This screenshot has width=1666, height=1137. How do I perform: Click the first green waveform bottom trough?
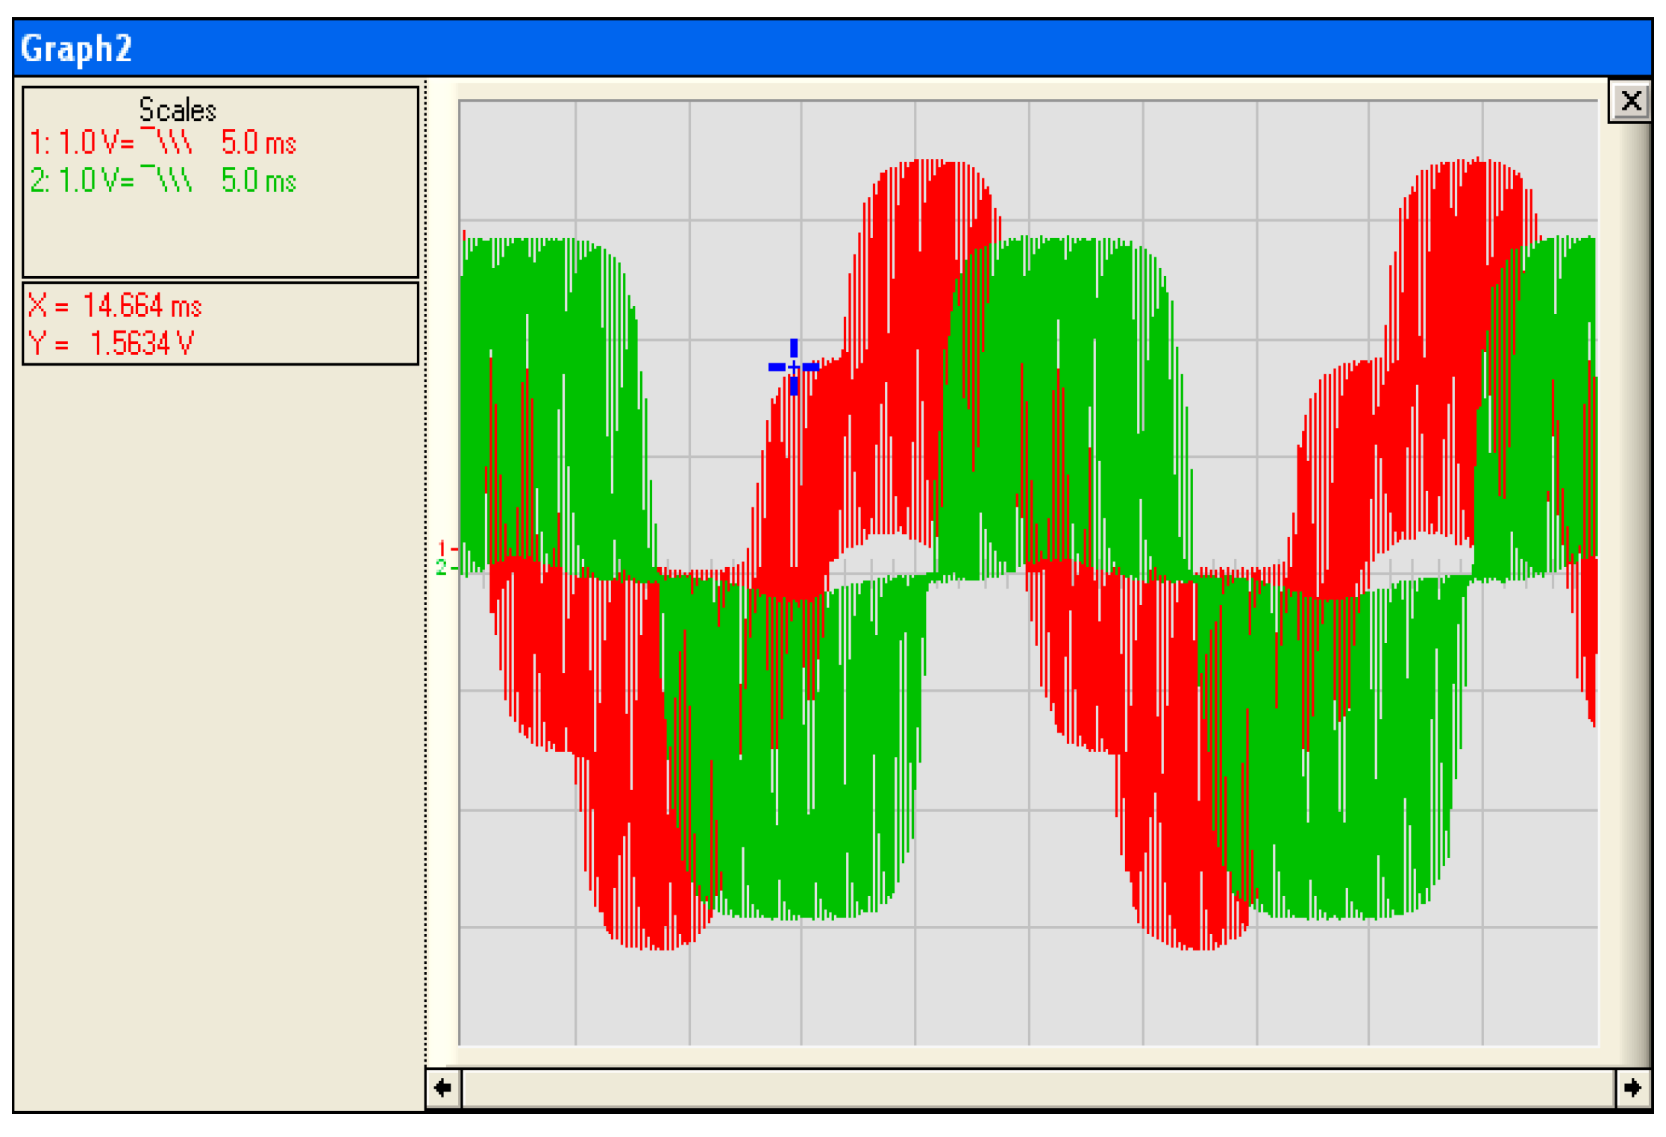point(806,912)
